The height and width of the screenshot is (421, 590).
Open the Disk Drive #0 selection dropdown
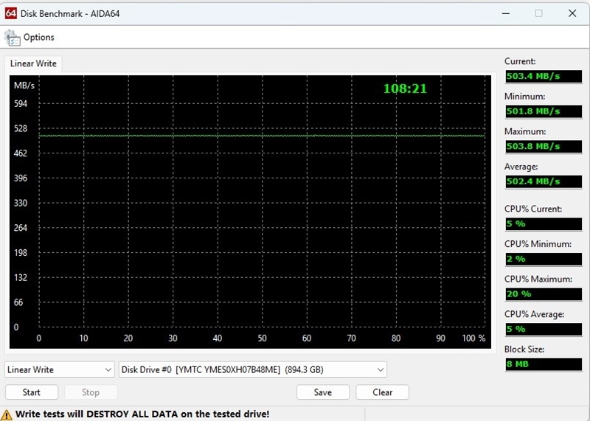point(253,369)
